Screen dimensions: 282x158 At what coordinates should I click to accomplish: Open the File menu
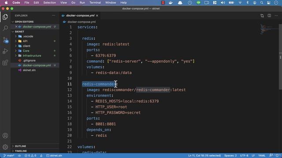click(27, 3)
